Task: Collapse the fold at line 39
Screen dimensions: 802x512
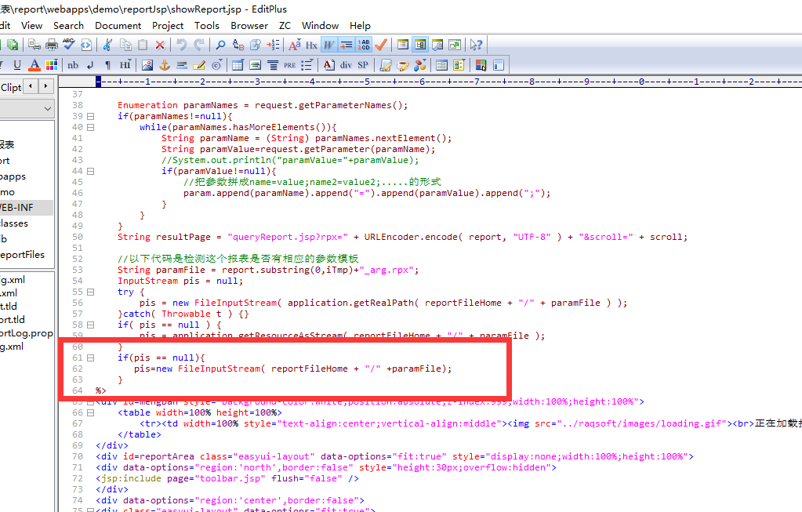Action: point(90,117)
